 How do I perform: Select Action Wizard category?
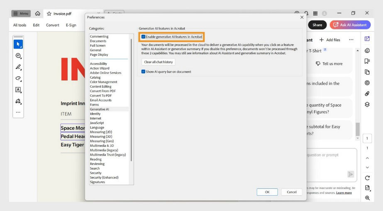[100, 68]
